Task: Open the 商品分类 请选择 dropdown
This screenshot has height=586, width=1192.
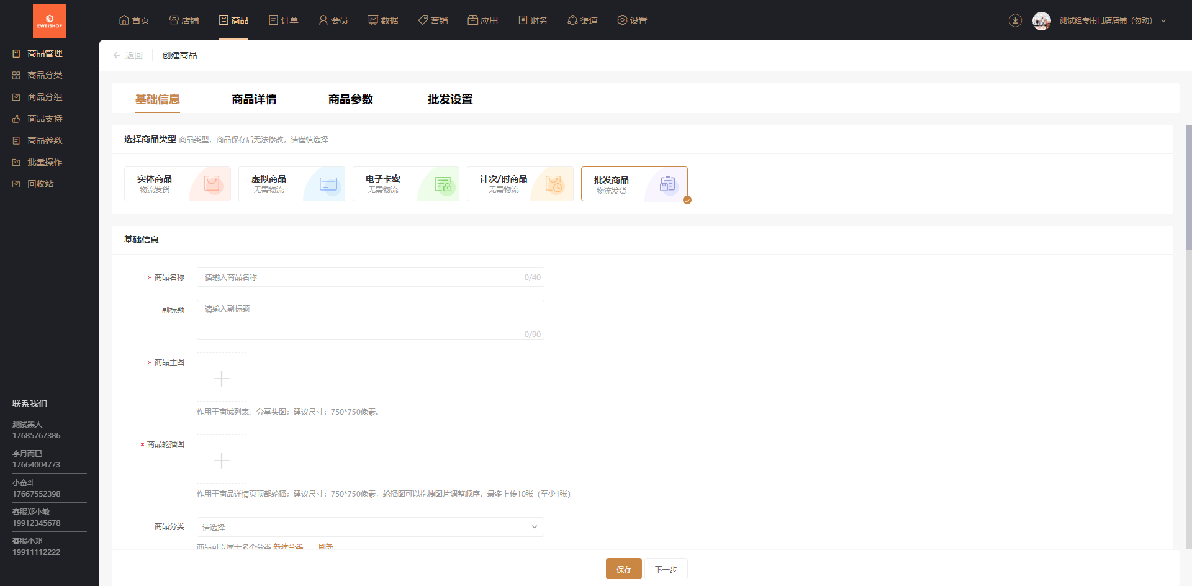Action: [x=371, y=527]
